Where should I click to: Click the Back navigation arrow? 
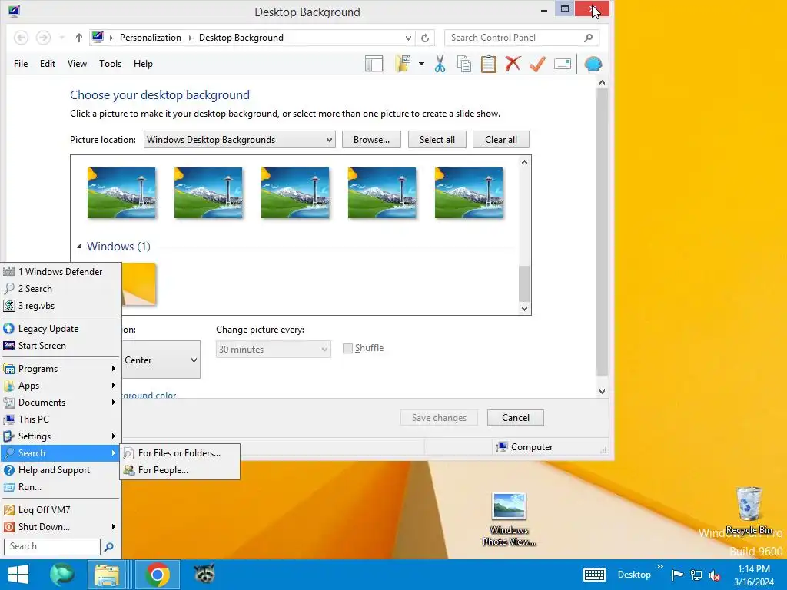tap(21, 38)
